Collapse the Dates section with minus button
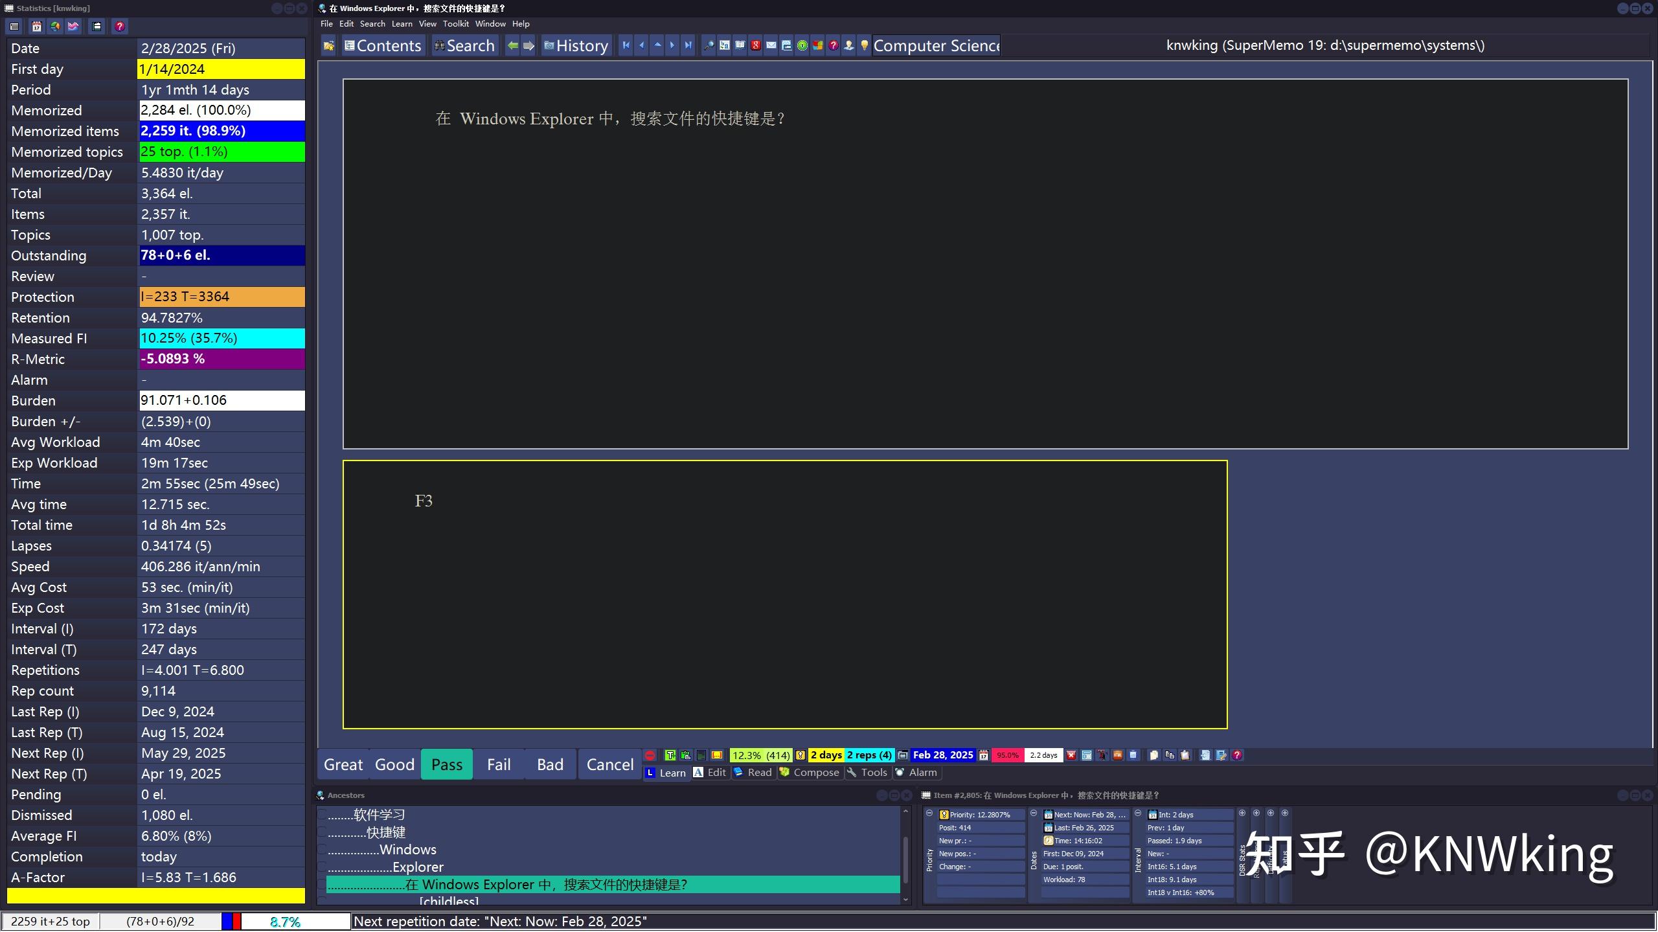This screenshot has height=932, width=1658. 1034,813
